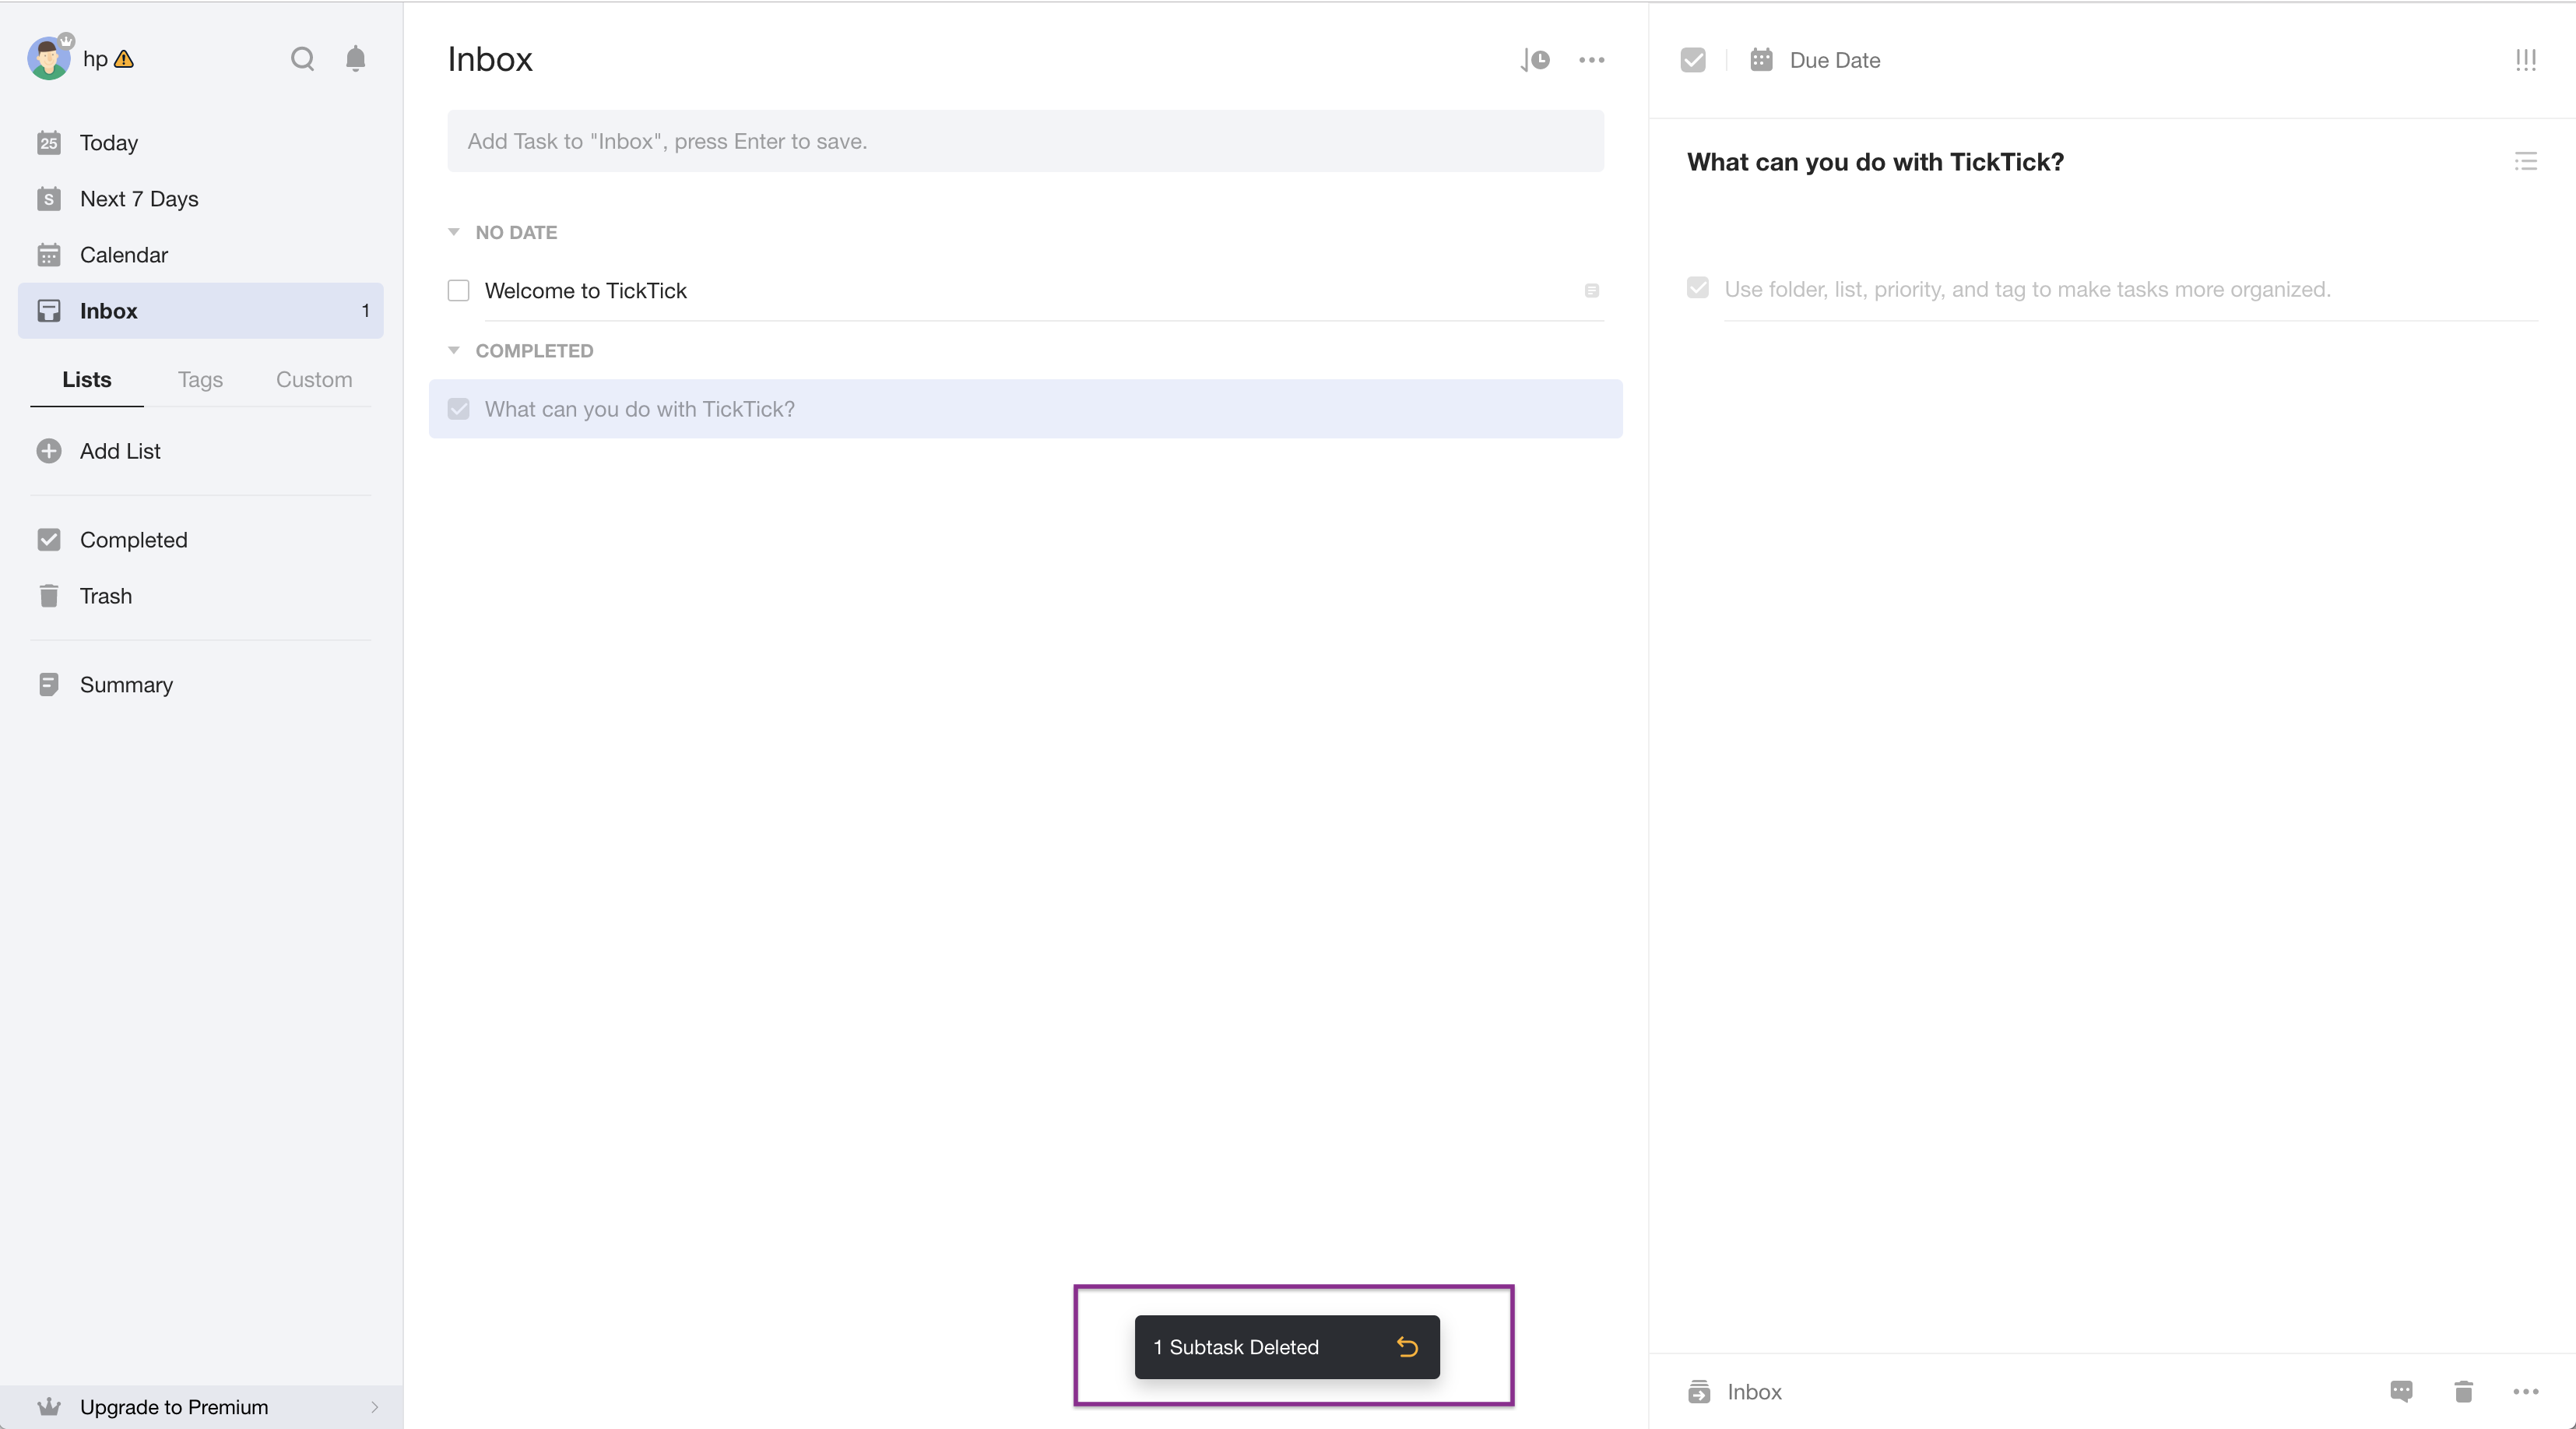
Task: Focus the Add Task to Inbox field
Action: (x=1025, y=141)
